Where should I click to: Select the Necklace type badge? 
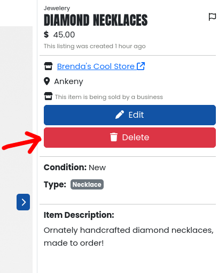click(87, 184)
